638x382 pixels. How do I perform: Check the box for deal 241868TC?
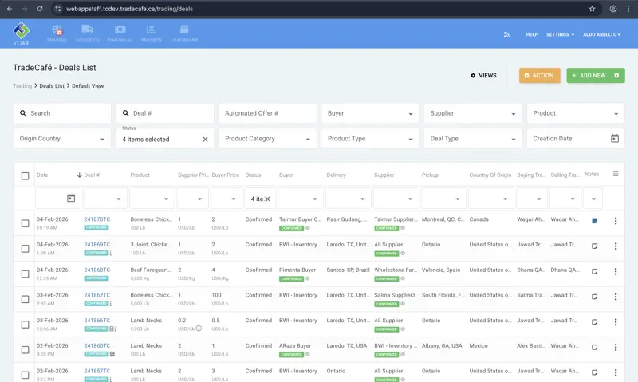point(25,274)
